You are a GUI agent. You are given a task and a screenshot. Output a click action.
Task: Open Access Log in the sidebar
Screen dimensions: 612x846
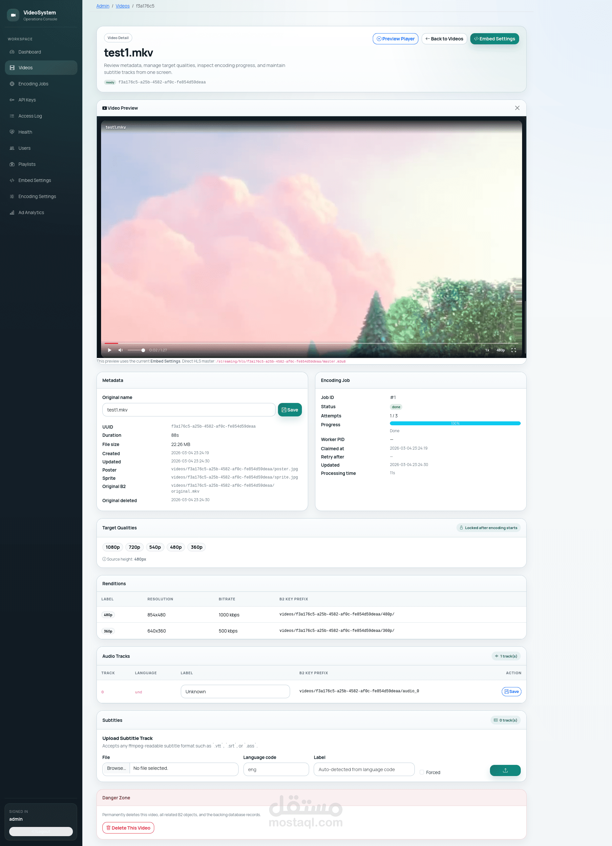41,116
